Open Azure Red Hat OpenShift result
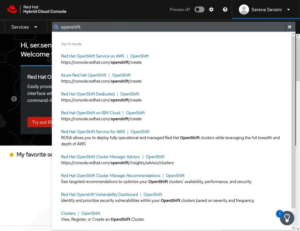300x231 pixels. [96, 75]
